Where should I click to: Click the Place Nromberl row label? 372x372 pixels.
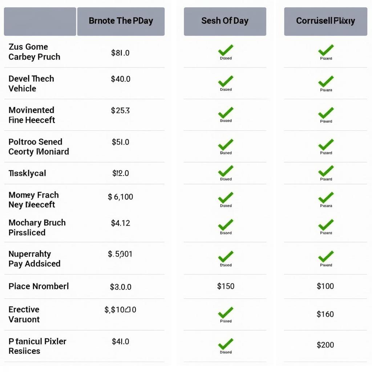tap(39, 286)
